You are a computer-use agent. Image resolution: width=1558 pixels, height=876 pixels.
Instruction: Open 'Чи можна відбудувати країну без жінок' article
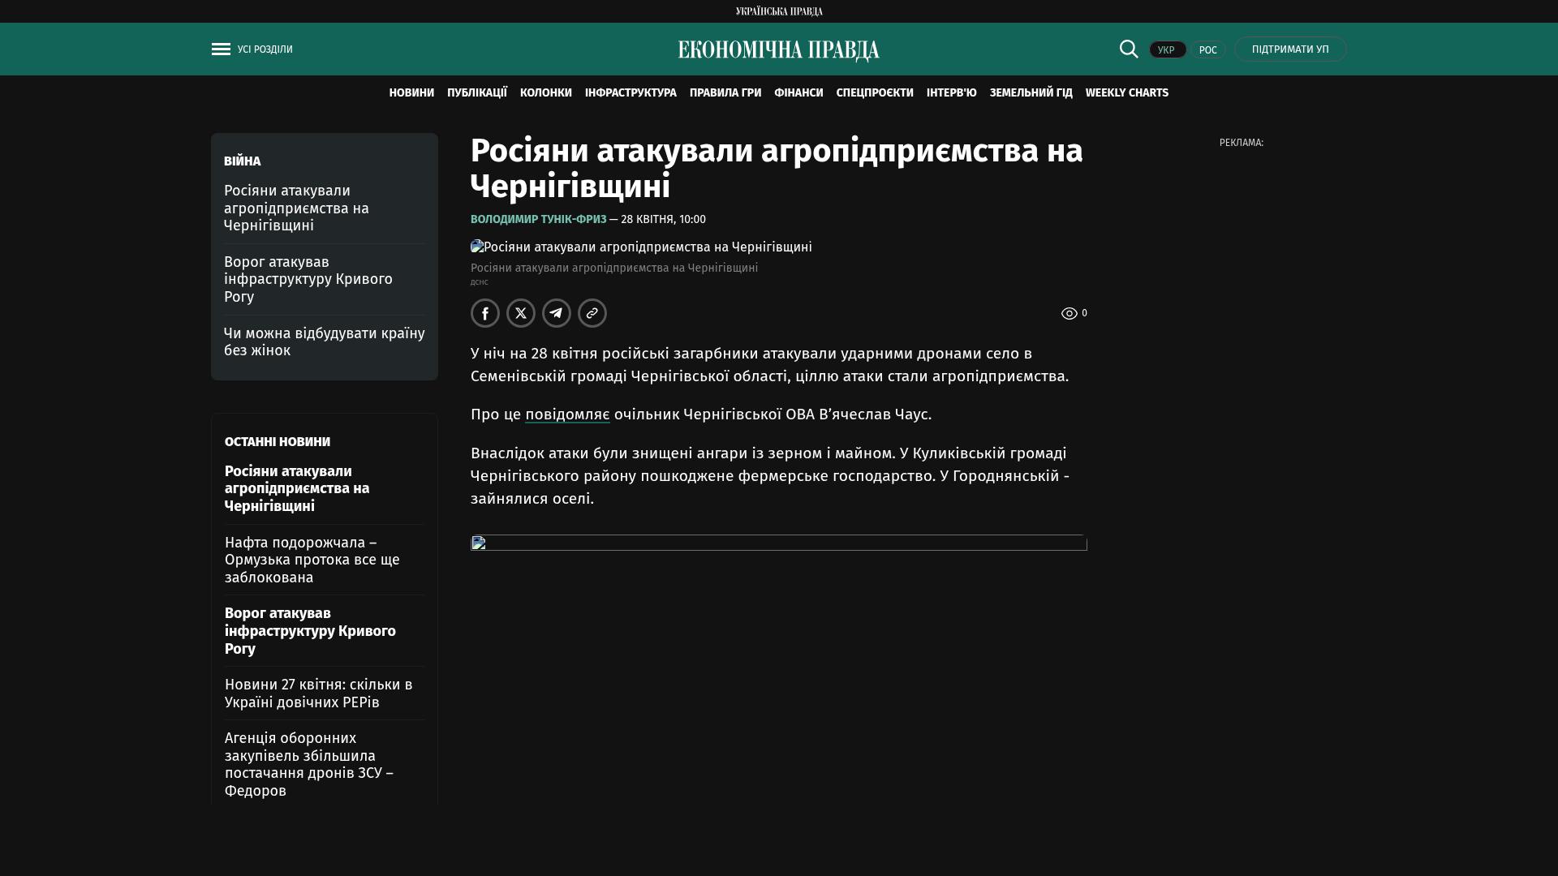click(x=324, y=341)
